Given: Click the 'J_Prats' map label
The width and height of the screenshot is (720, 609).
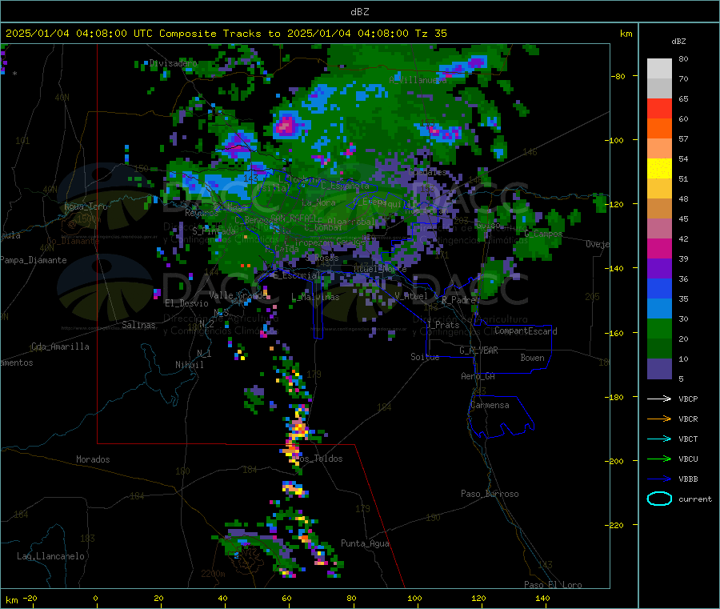Looking at the screenshot, I should click(x=442, y=325).
